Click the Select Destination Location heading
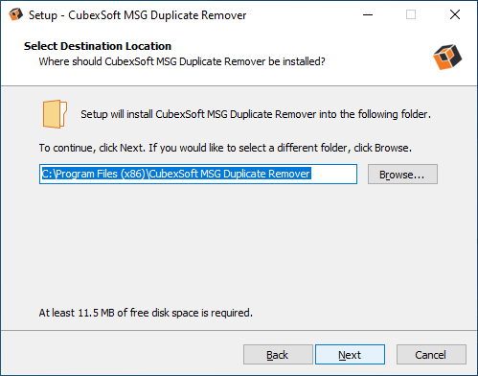Screen dimensions: 478x376 point(98,46)
